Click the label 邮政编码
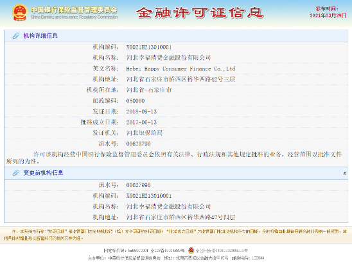 106,101
